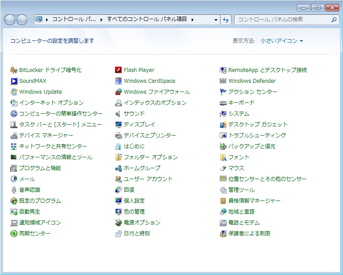Viewport: 343px width, 275px height.
Task: Click the SoundMAX icon
Action: (x=14, y=81)
